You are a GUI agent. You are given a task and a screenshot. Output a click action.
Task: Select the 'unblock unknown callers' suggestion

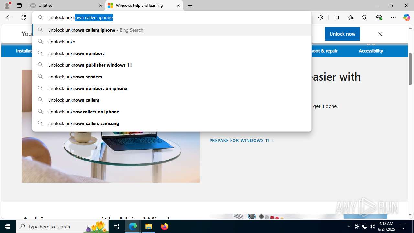point(172,100)
